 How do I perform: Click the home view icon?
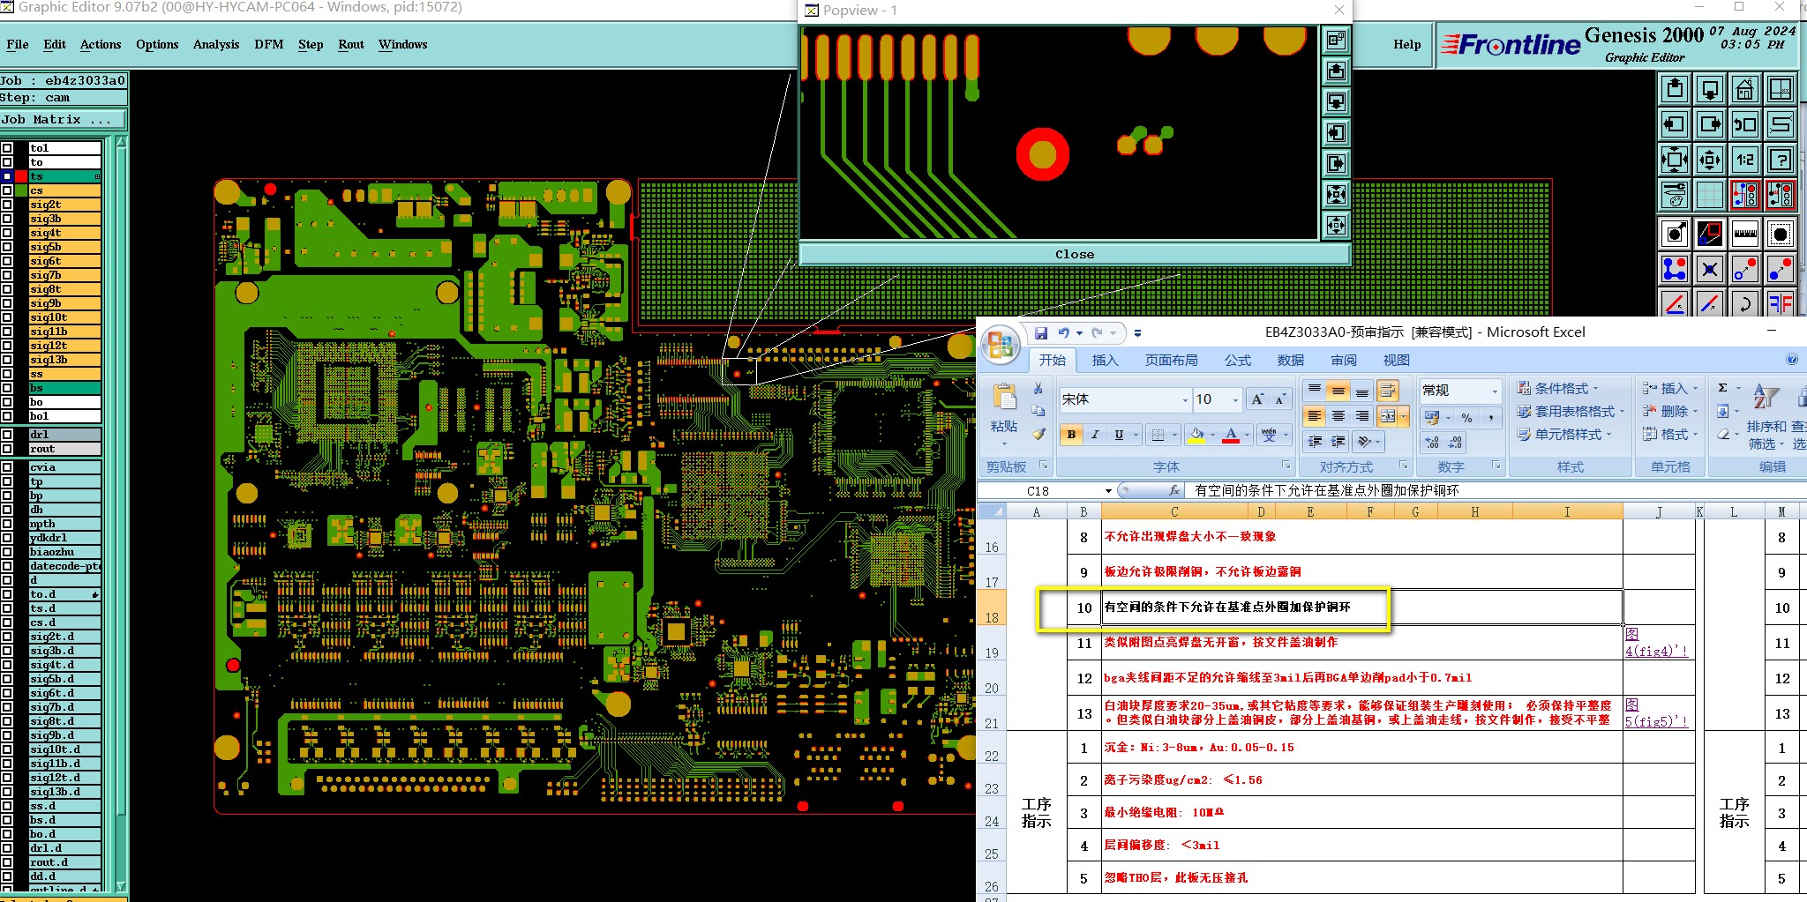(1744, 89)
